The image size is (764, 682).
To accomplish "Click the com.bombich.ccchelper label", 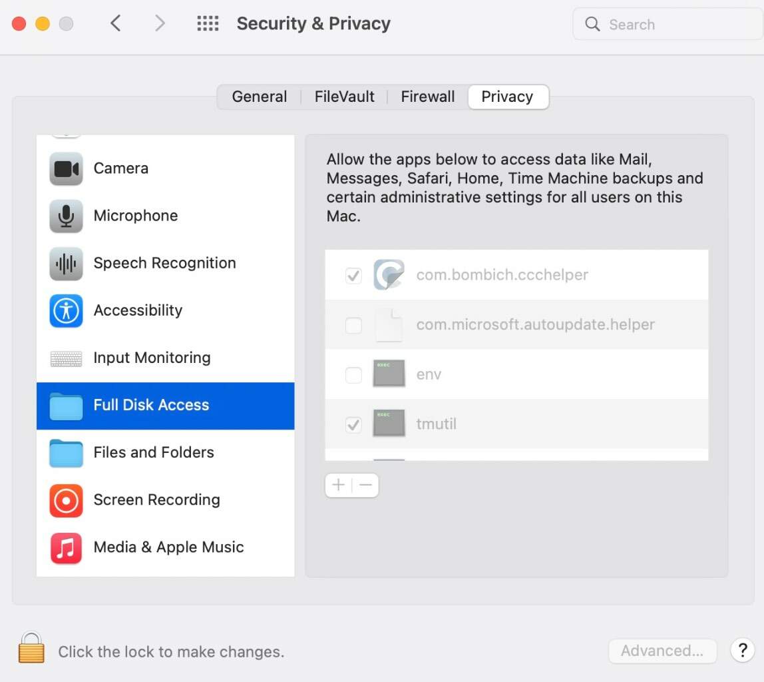I will (502, 275).
